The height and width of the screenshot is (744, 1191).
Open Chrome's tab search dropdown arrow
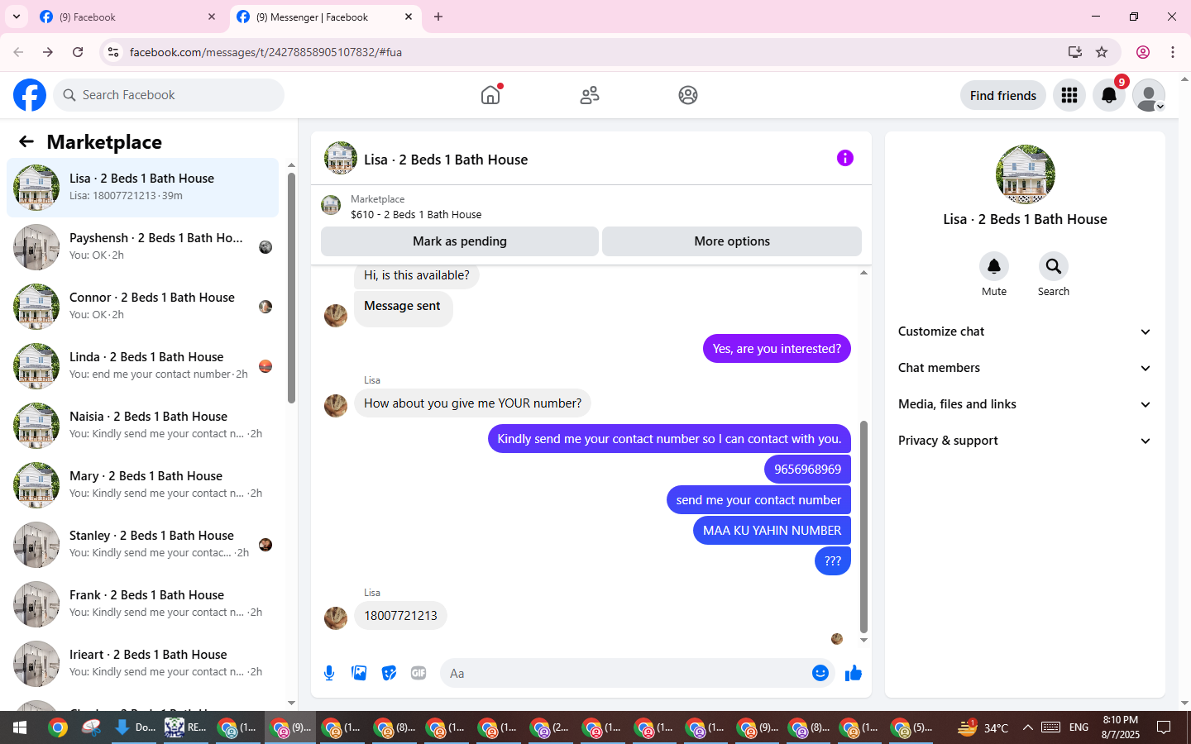tap(17, 17)
